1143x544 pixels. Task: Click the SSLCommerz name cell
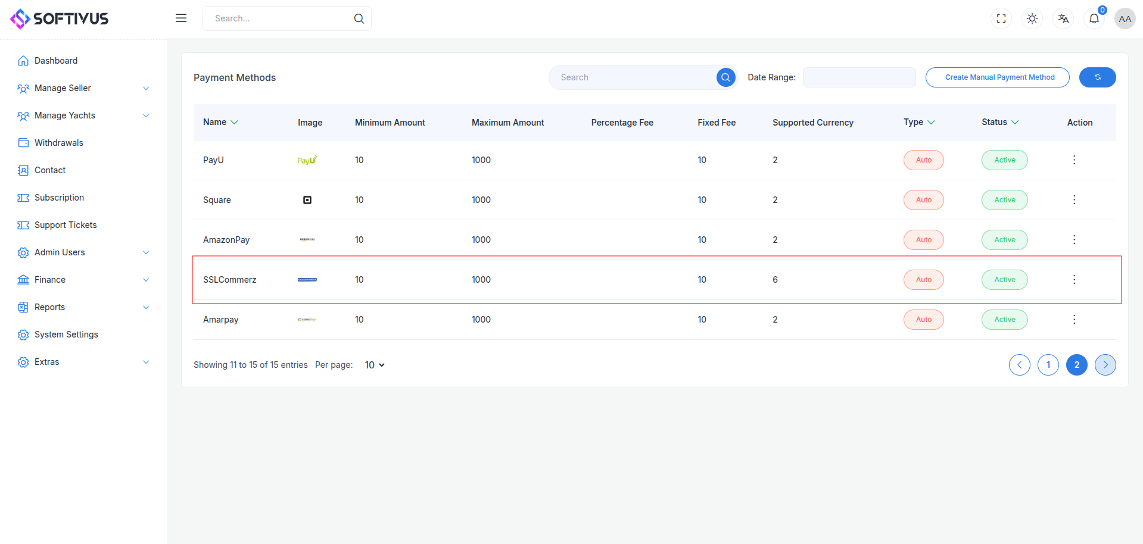pos(230,280)
